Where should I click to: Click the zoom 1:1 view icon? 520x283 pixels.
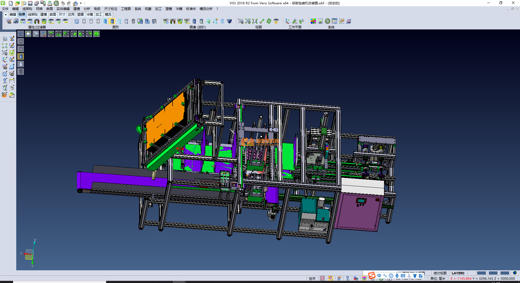coord(255,21)
